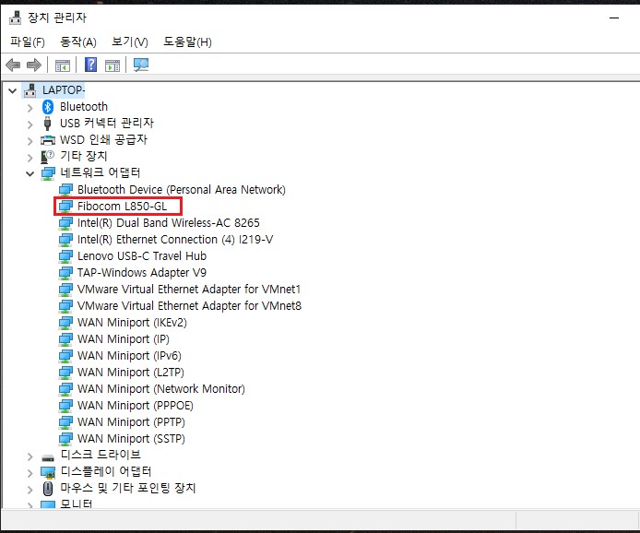
Task: Click the TAP-Windows Adapter V9 icon
Action: (x=65, y=273)
